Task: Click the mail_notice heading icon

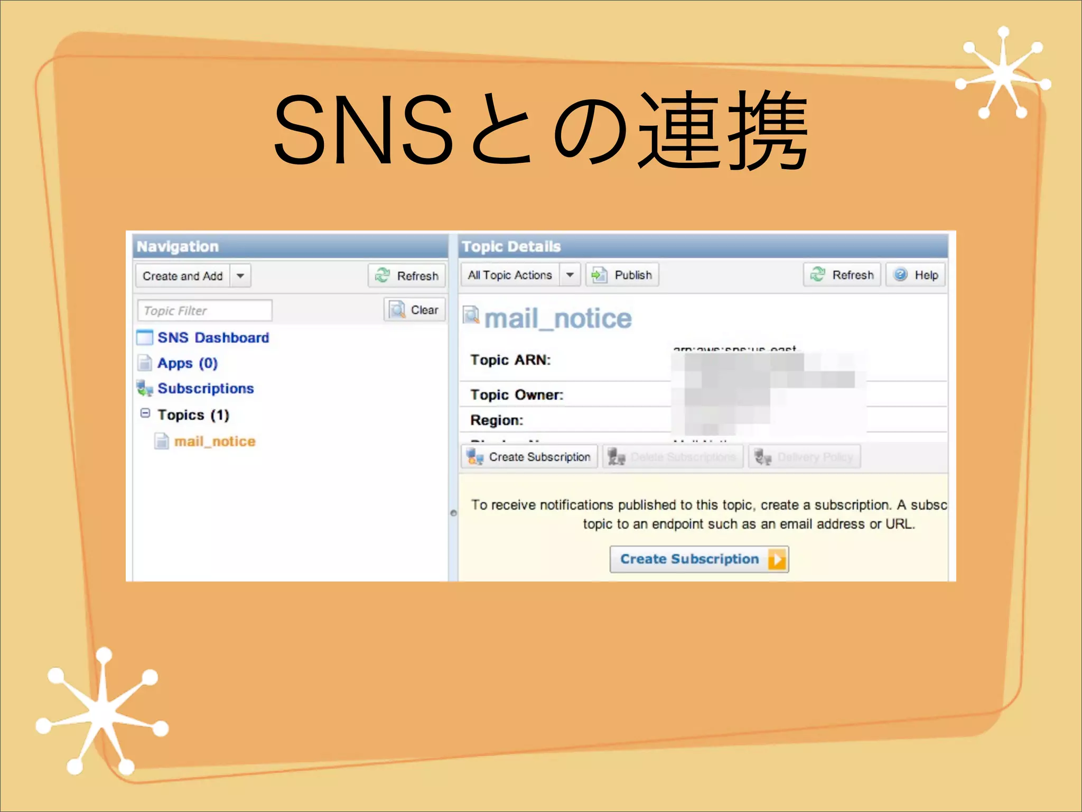Action: point(471,315)
